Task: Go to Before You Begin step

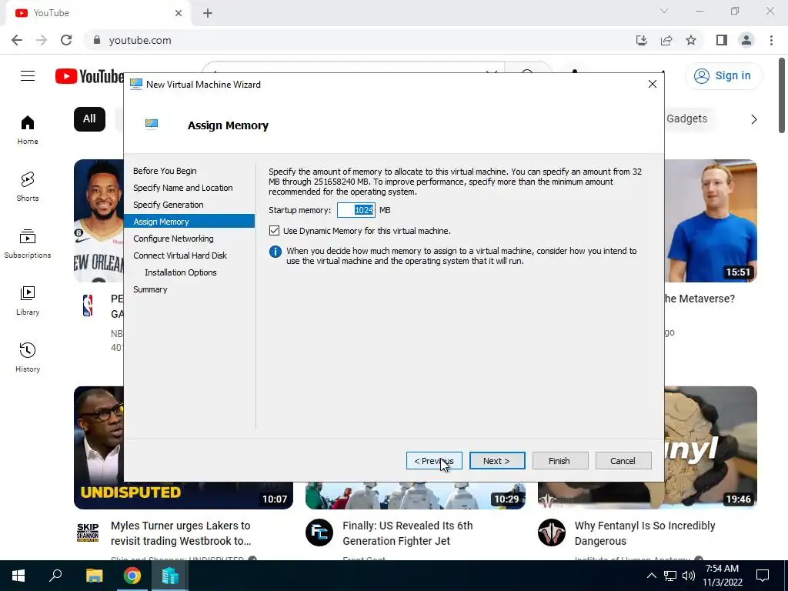Action: click(x=165, y=171)
